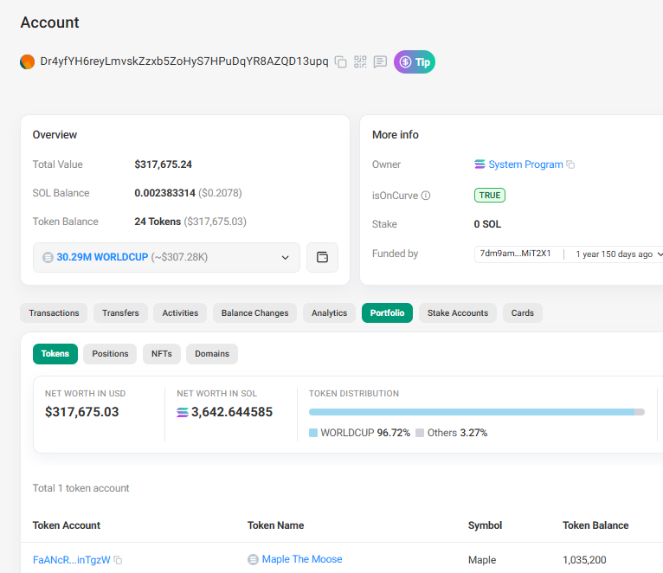The height and width of the screenshot is (573, 663).
Task: Click the Maple The Moose token icon
Action: (x=253, y=559)
